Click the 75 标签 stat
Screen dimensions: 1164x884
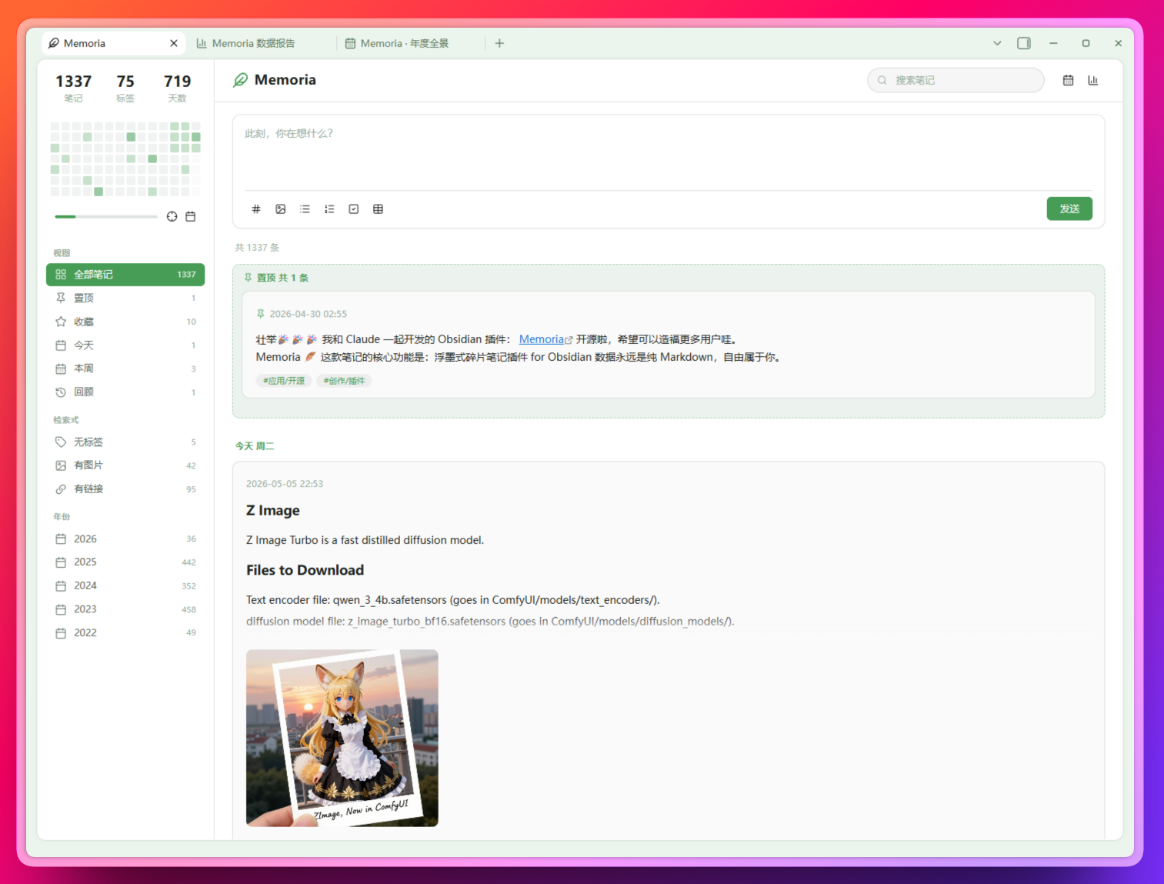coord(125,88)
